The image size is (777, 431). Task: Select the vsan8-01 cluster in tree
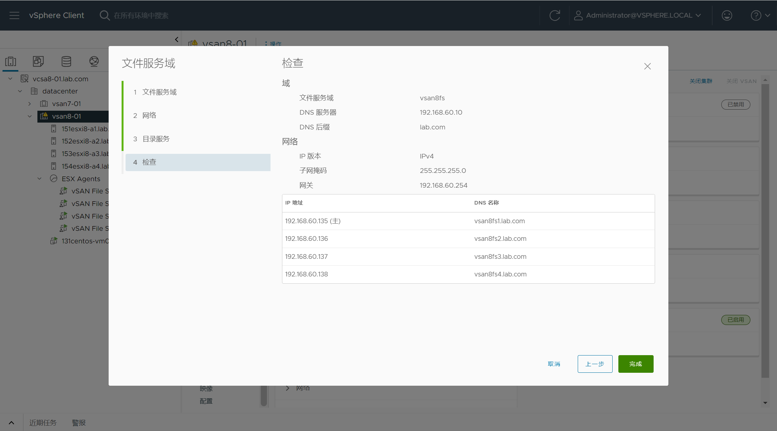coord(67,116)
